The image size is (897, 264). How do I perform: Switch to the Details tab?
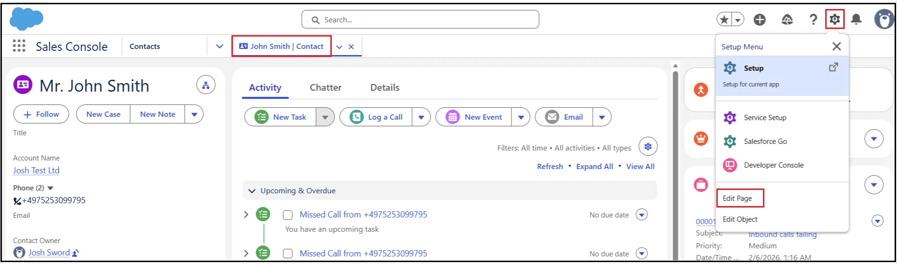pos(385,87)
